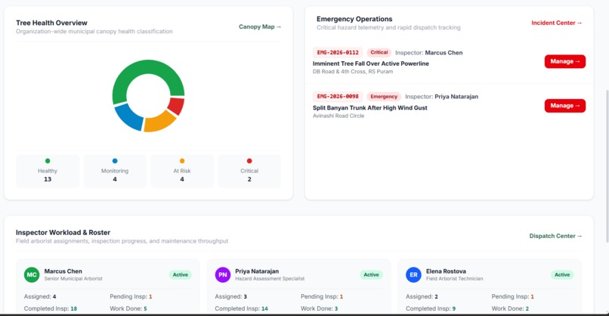
Task: Click the Hazard Assessment Specialist role text
Action: tap(270, 279)
